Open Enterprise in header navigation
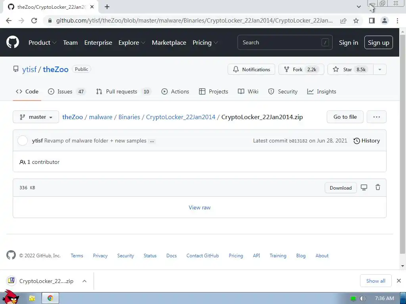Screen dimensions: 406x304 click(98, 43)
